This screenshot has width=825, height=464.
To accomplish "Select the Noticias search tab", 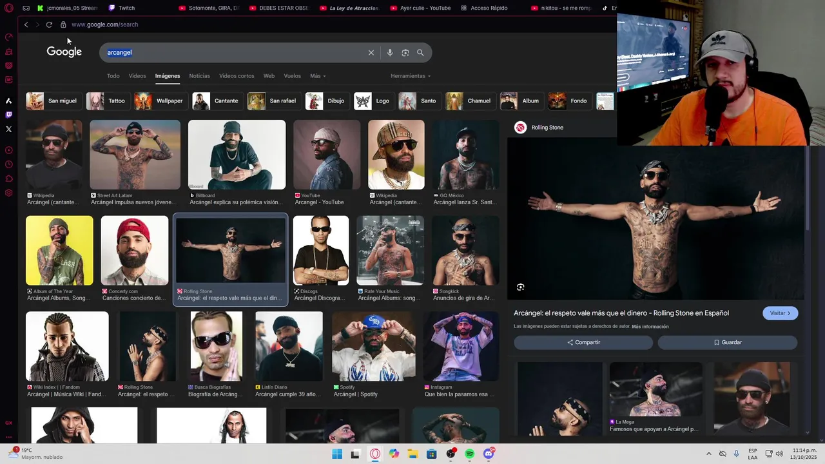I will (x=200, y=76).
